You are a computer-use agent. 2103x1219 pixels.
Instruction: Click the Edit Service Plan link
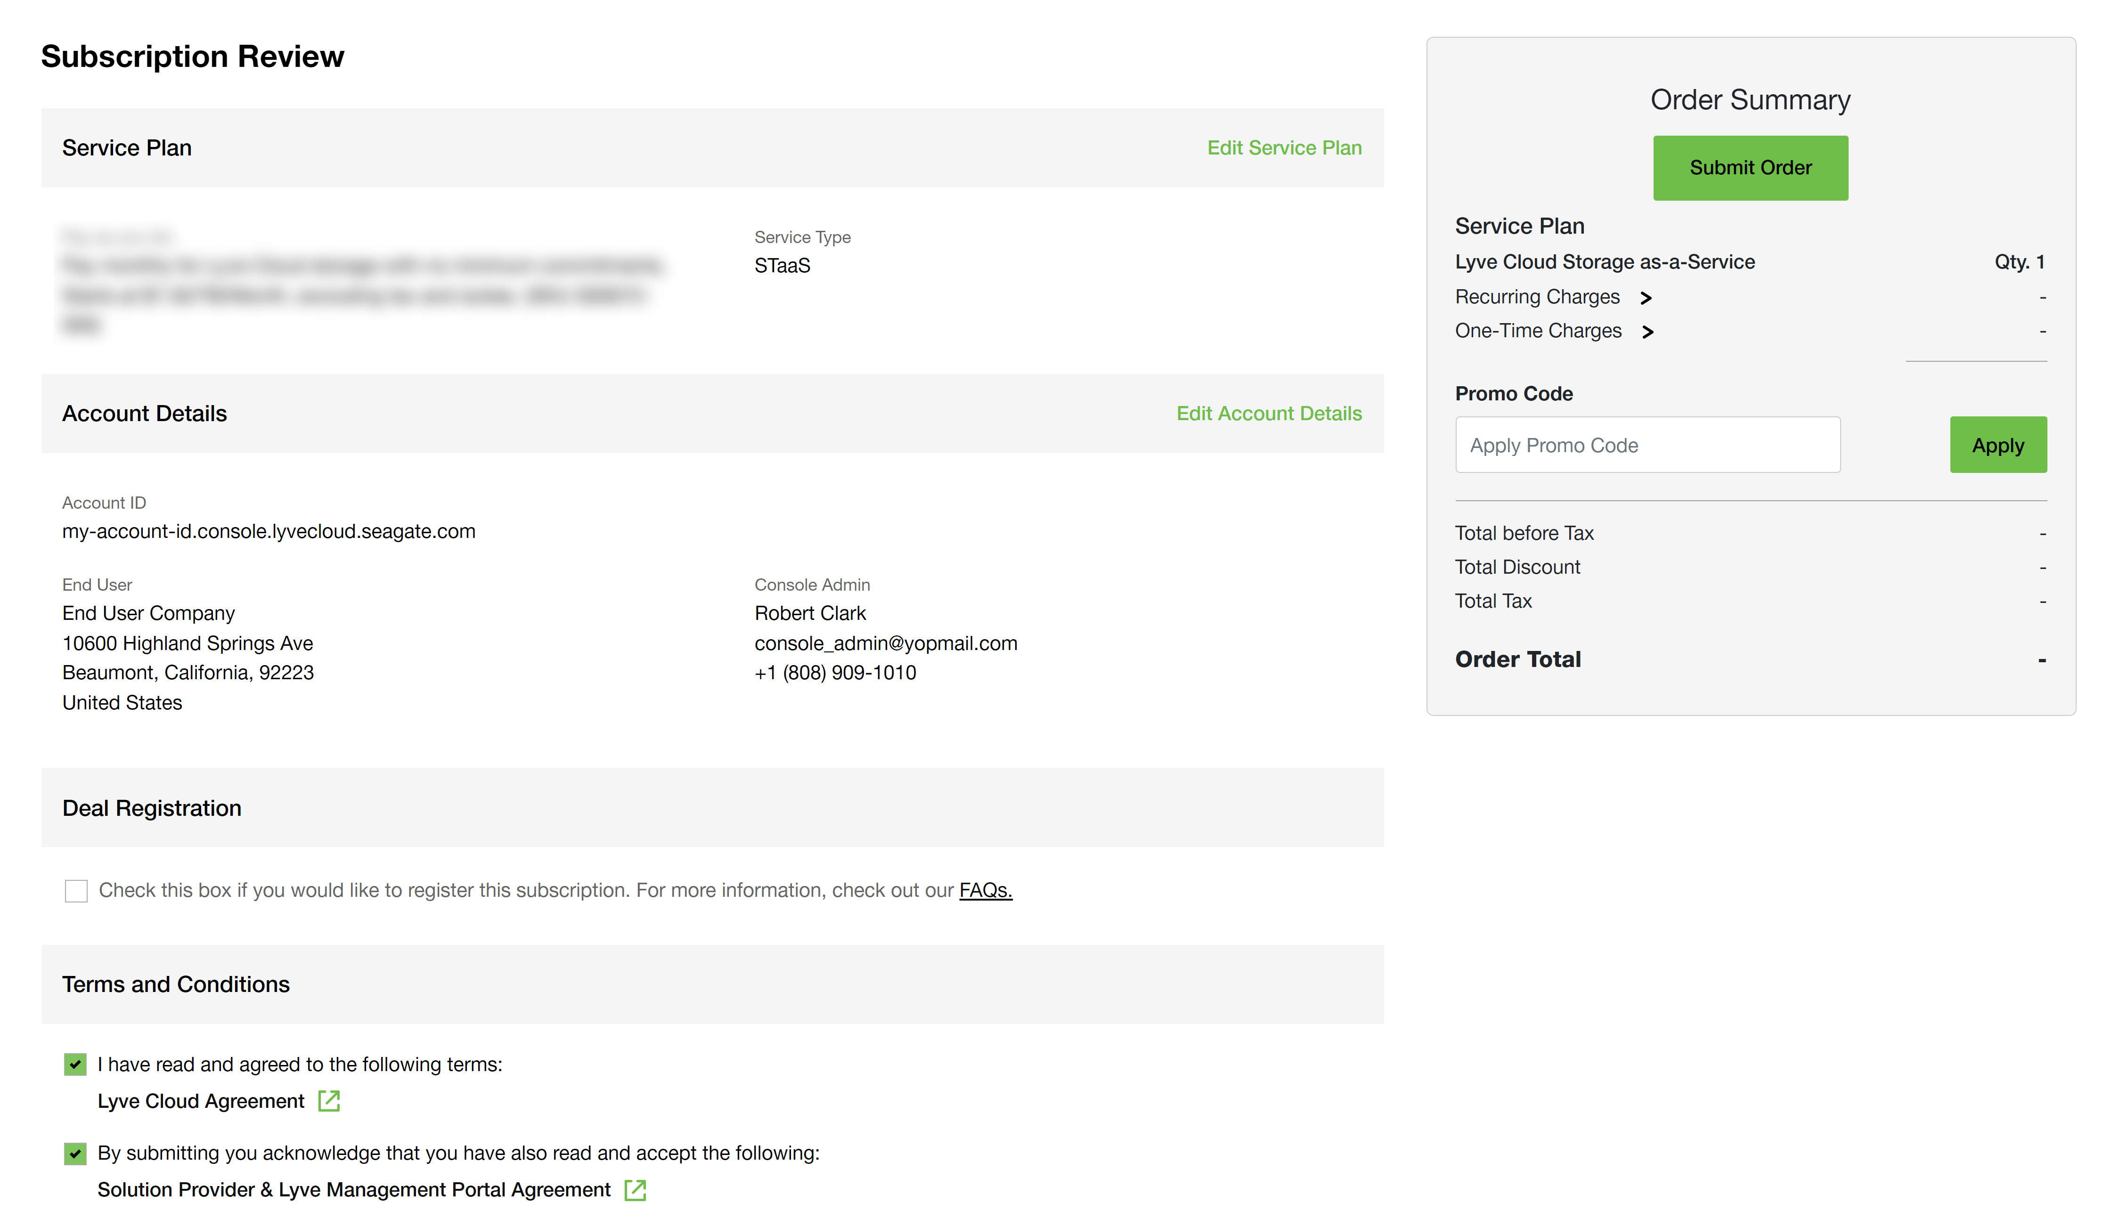click(x=1283, y=148)
